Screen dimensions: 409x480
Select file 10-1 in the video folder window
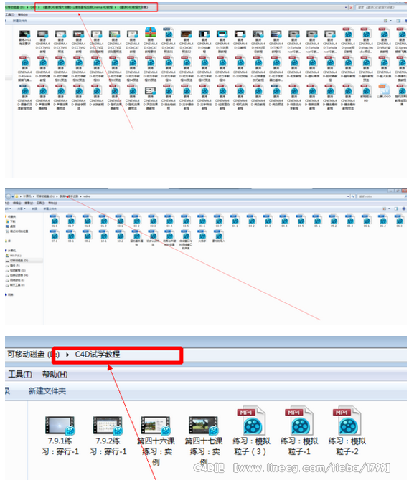point(103,236)
